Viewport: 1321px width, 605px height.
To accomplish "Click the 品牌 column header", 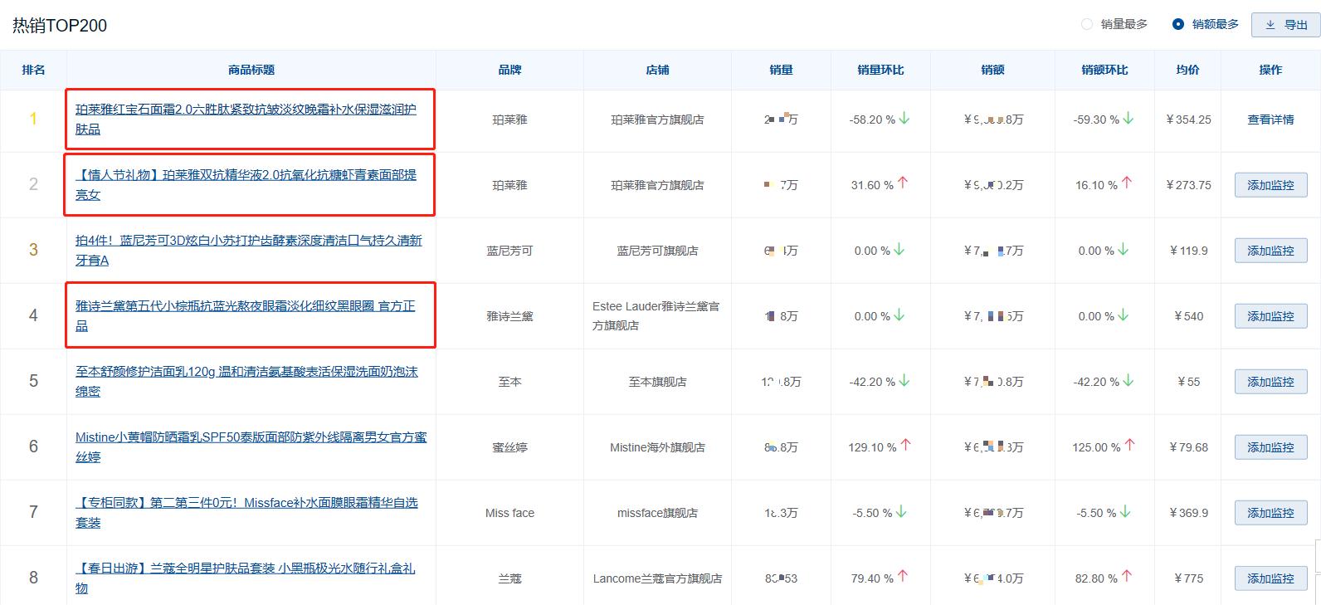I will pos(509,71).
